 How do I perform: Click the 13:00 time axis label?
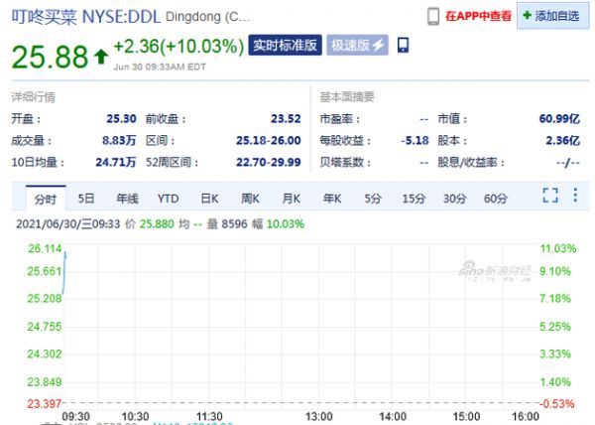318,417
